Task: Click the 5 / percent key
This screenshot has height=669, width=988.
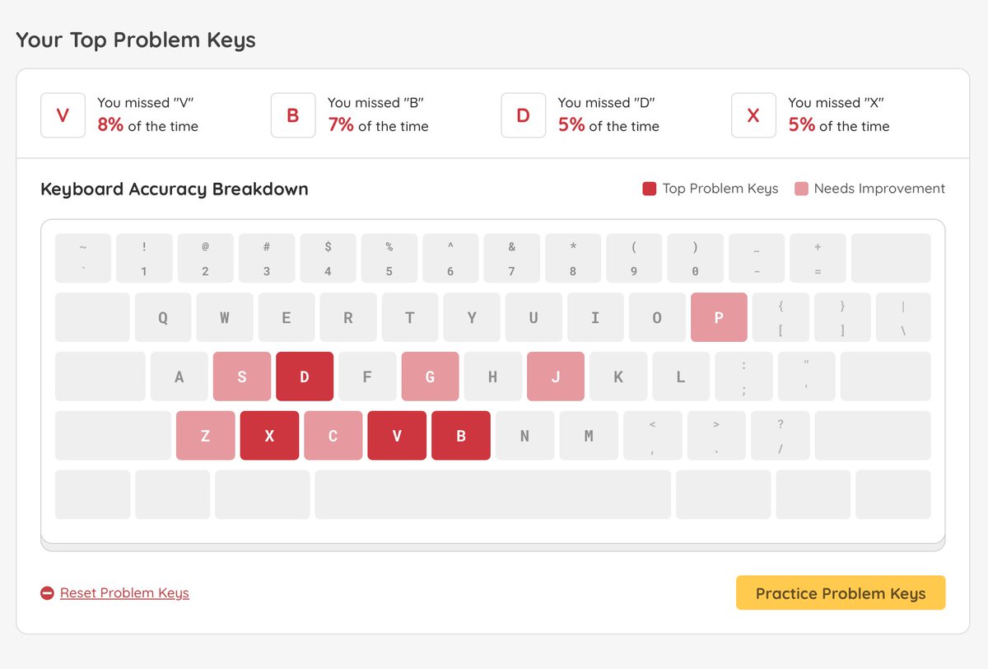Action: point(389,258)
